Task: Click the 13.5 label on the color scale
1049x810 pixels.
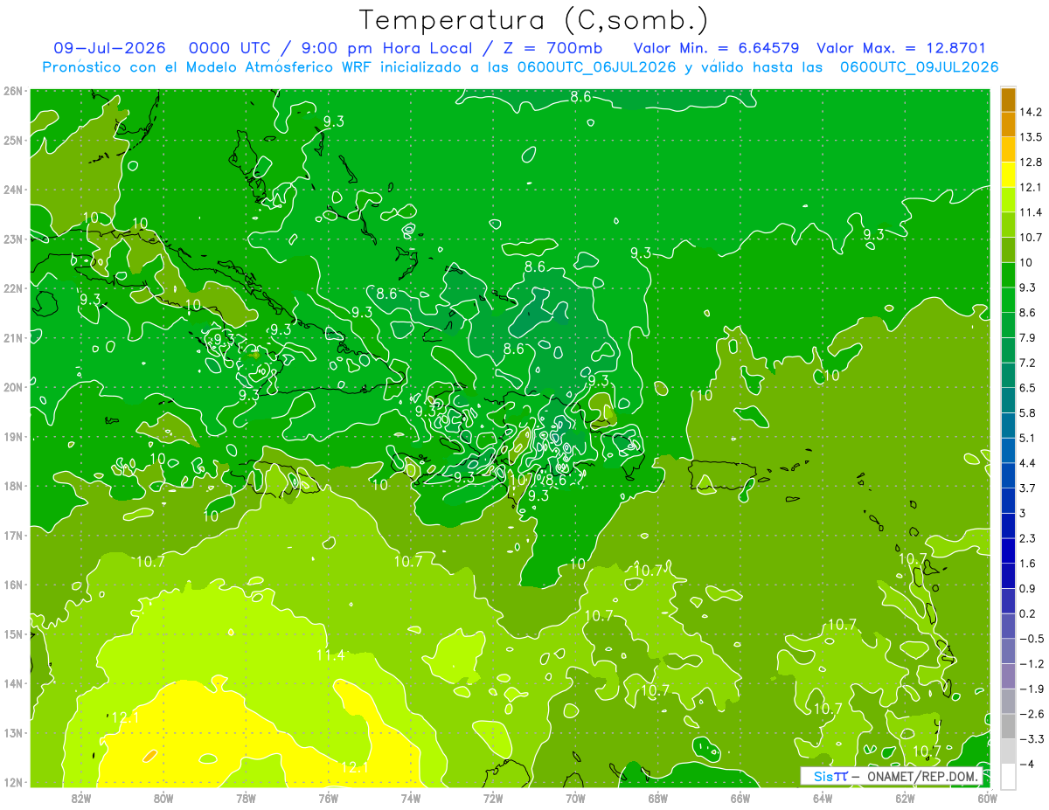Action: (1032, 137)
